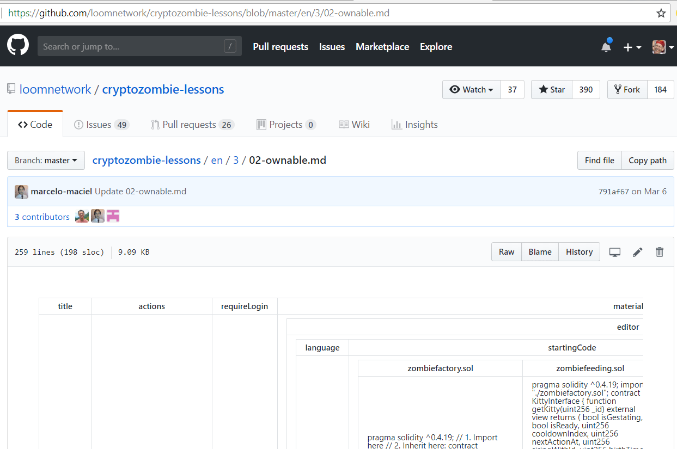This screenshot has width=677, height=449.
Task: Open the Watch settings dropdown
Action: pyautogui.click(x=471, y=89)
